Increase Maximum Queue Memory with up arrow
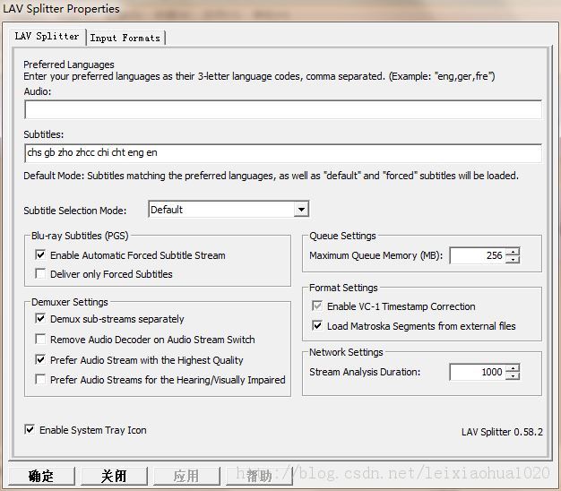 pyautogui.click(x=514, y=252)
